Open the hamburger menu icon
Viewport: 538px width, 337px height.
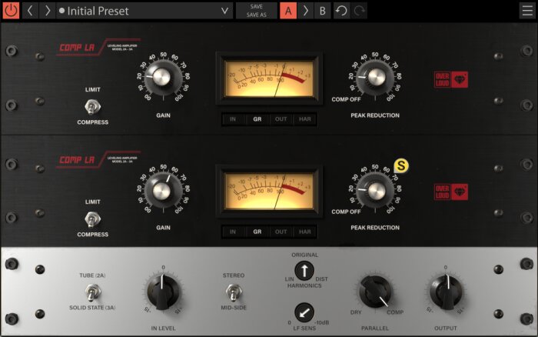pyautogui.click(x=527, y=11)
